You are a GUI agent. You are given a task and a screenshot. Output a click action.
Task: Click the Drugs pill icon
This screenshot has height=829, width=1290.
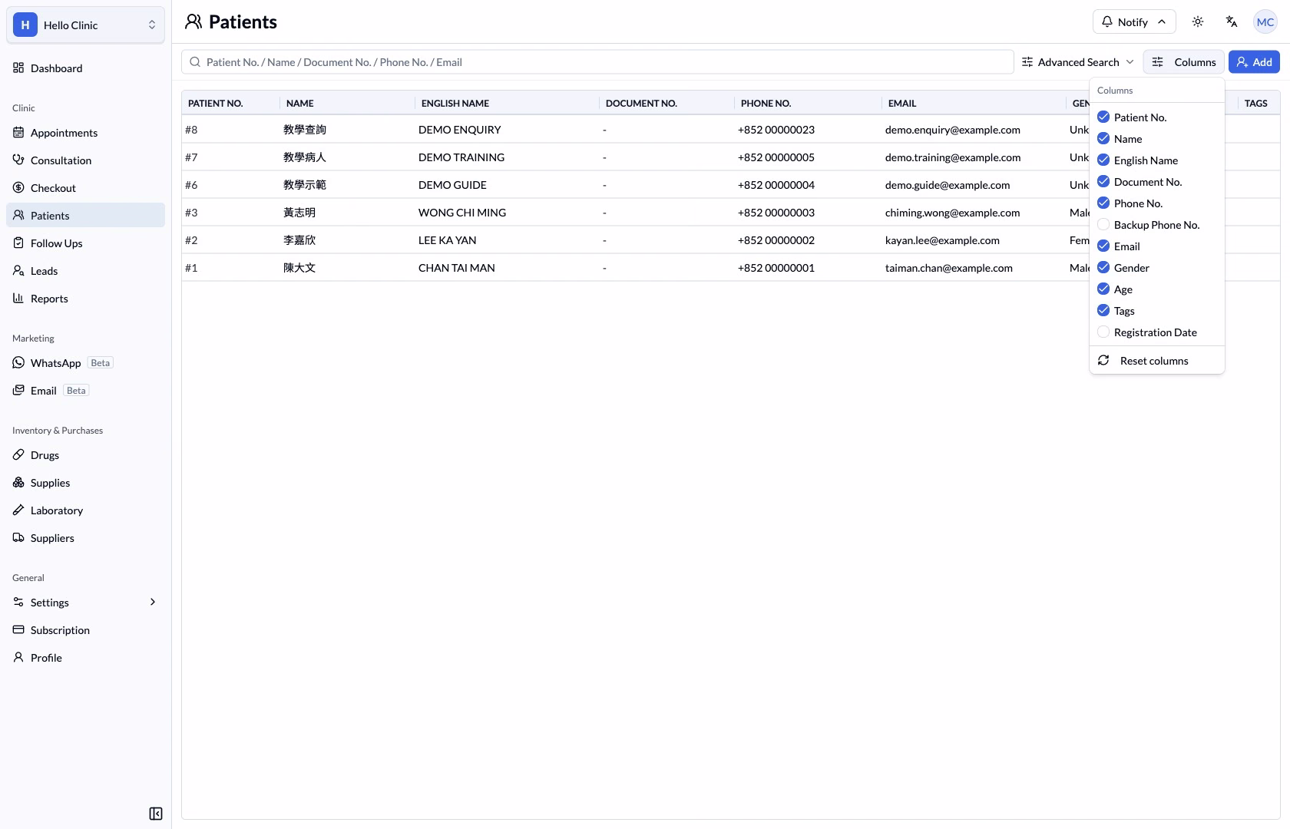click(18, 455)
